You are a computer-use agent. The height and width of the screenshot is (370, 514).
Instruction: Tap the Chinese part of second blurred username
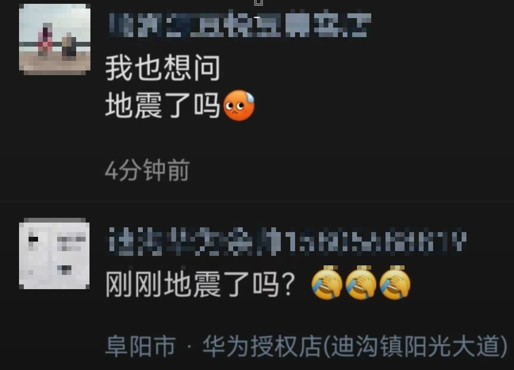(x=195, y=242)
